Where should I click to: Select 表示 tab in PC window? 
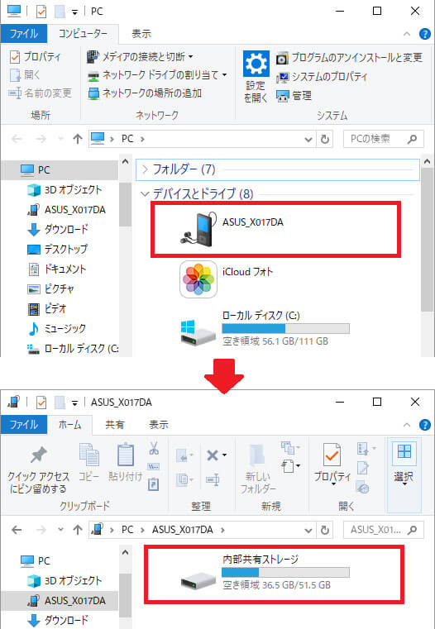coord(141,34)
